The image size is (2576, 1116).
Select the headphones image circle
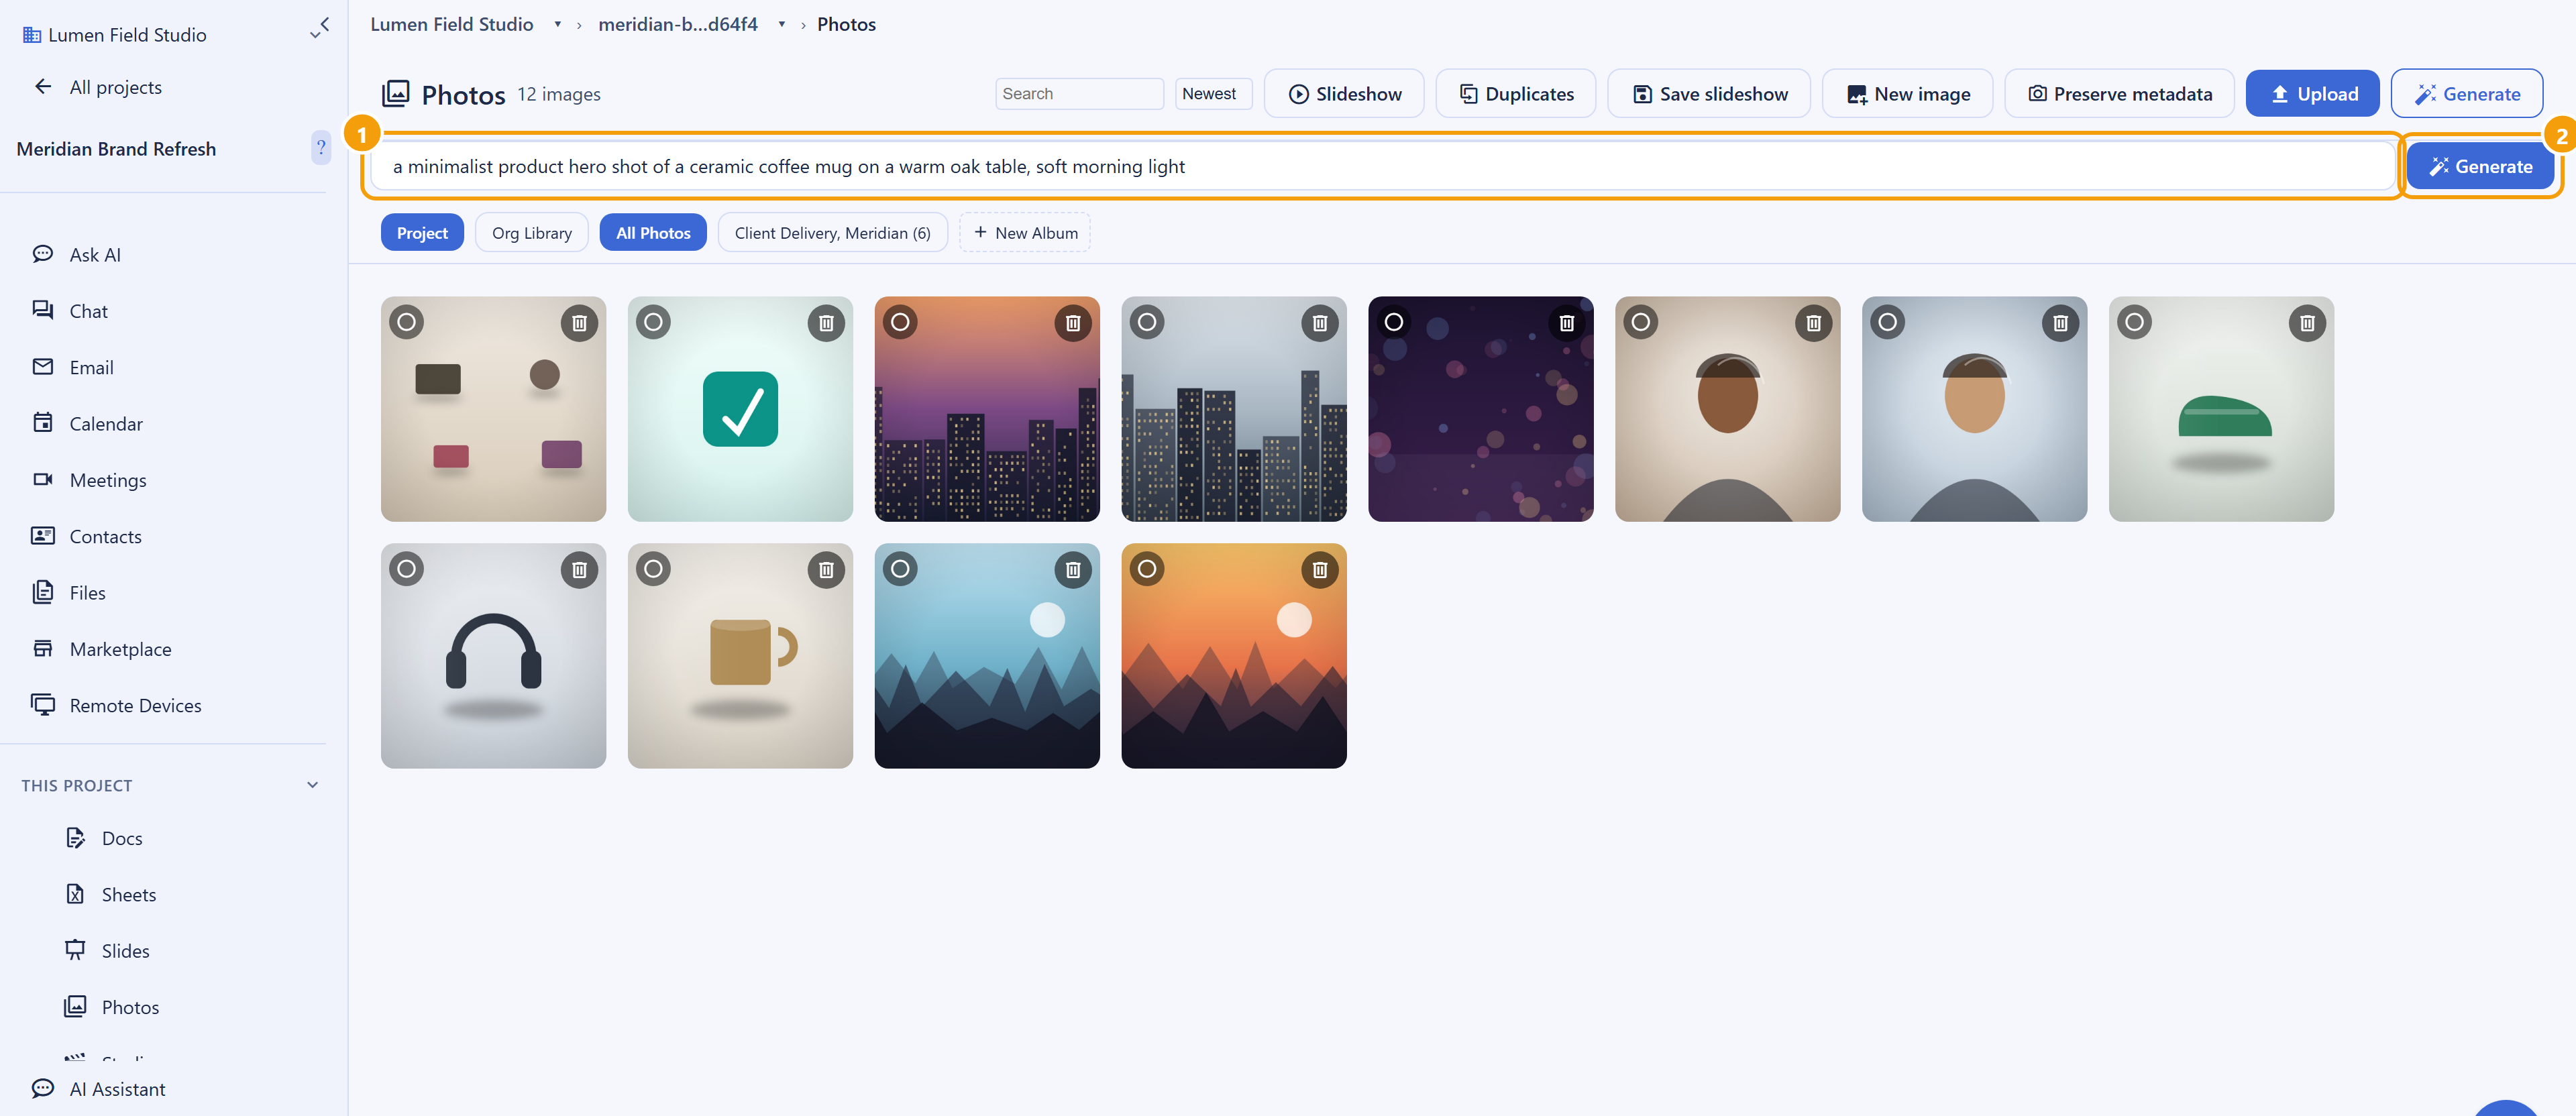406,569
